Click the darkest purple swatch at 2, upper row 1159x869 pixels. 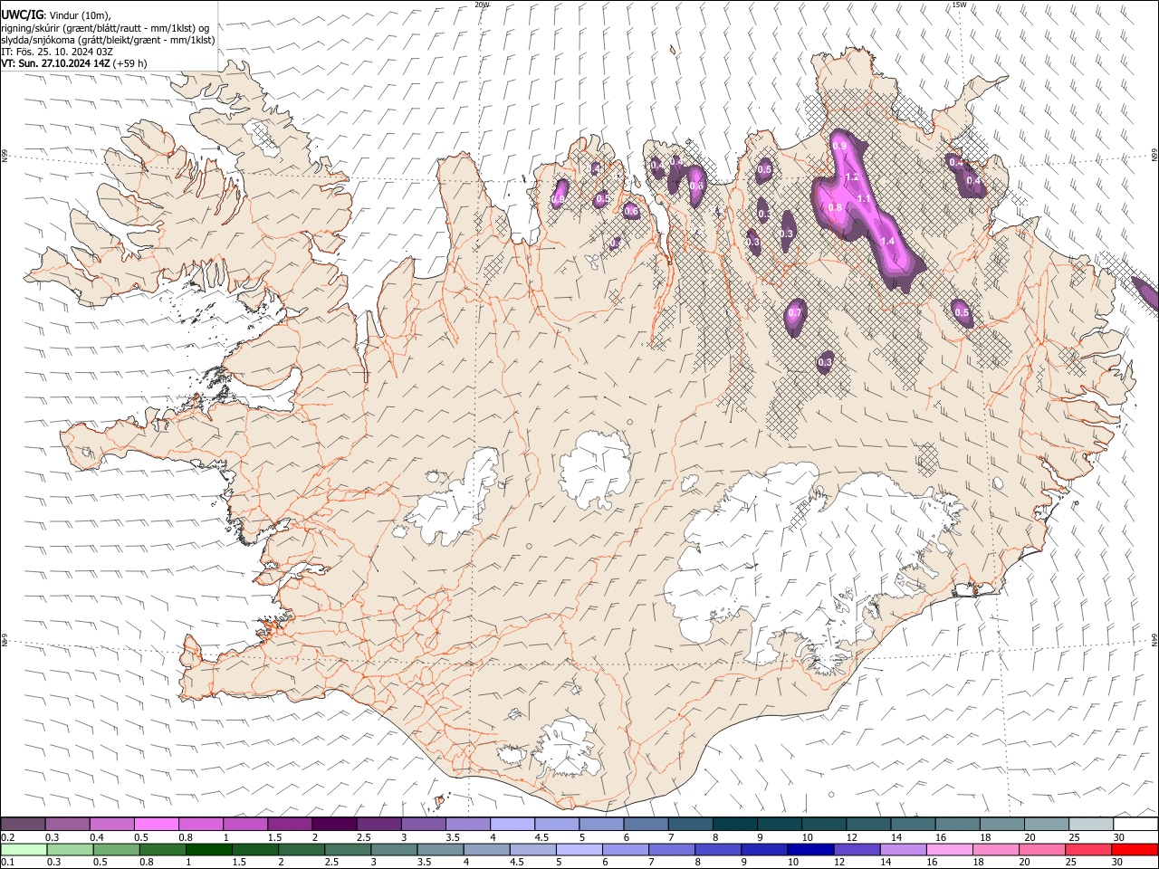pyautogui.click(x=333, y=824)
